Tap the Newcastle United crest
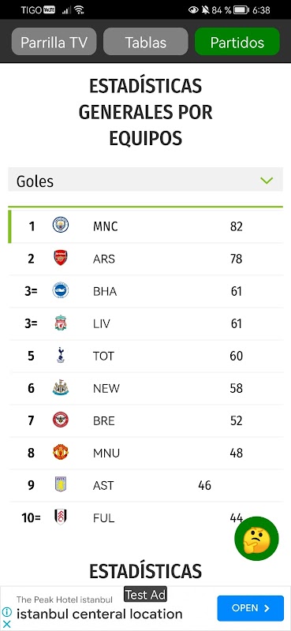This screenshot has width=291, height=631. pyautogui.click(x=61, y=387)
